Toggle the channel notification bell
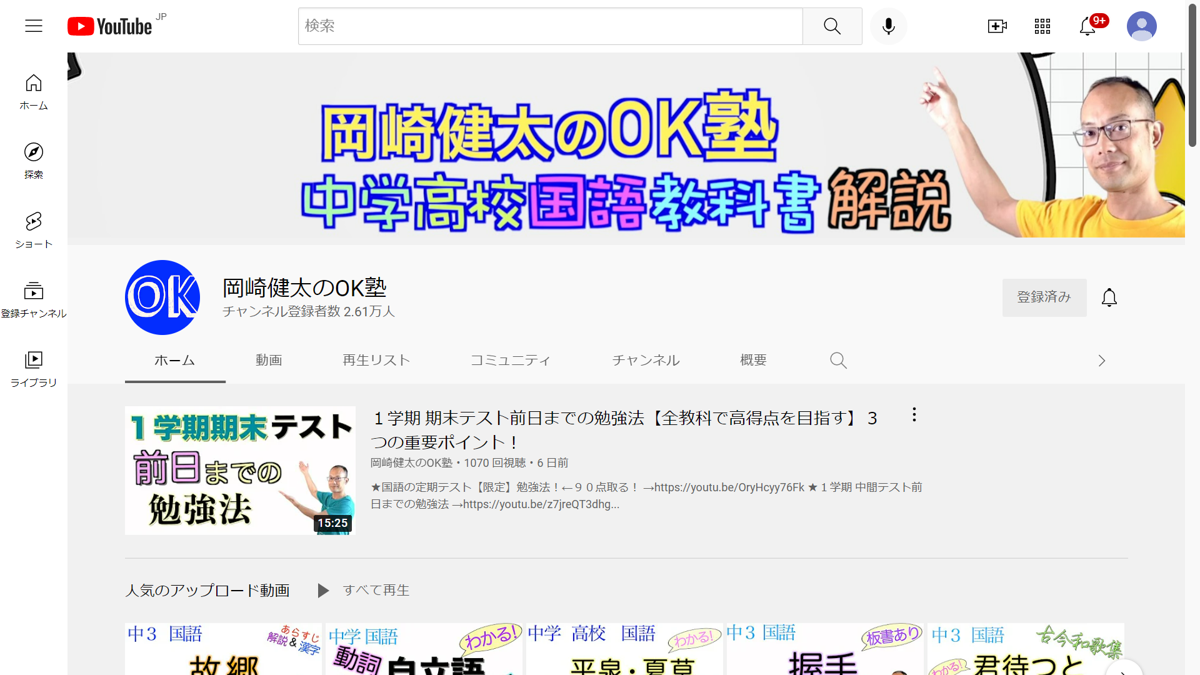 1109,297
